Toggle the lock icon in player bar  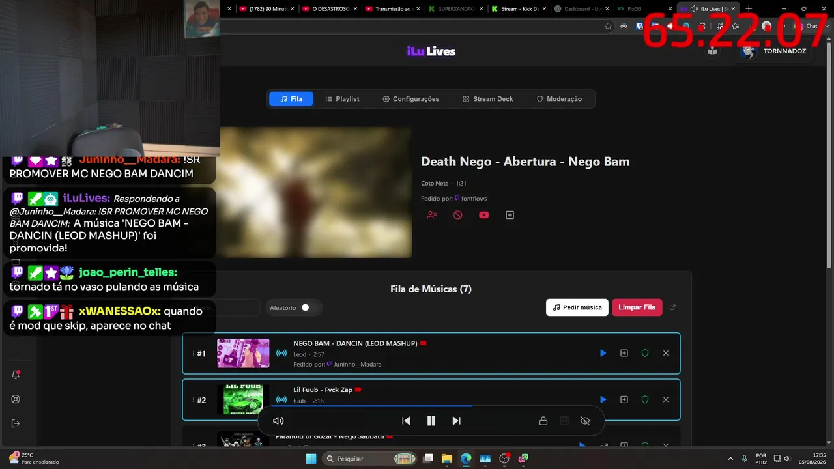point(543,421)
